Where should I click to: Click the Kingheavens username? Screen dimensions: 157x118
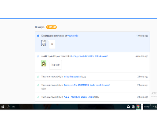pos(47,36)
